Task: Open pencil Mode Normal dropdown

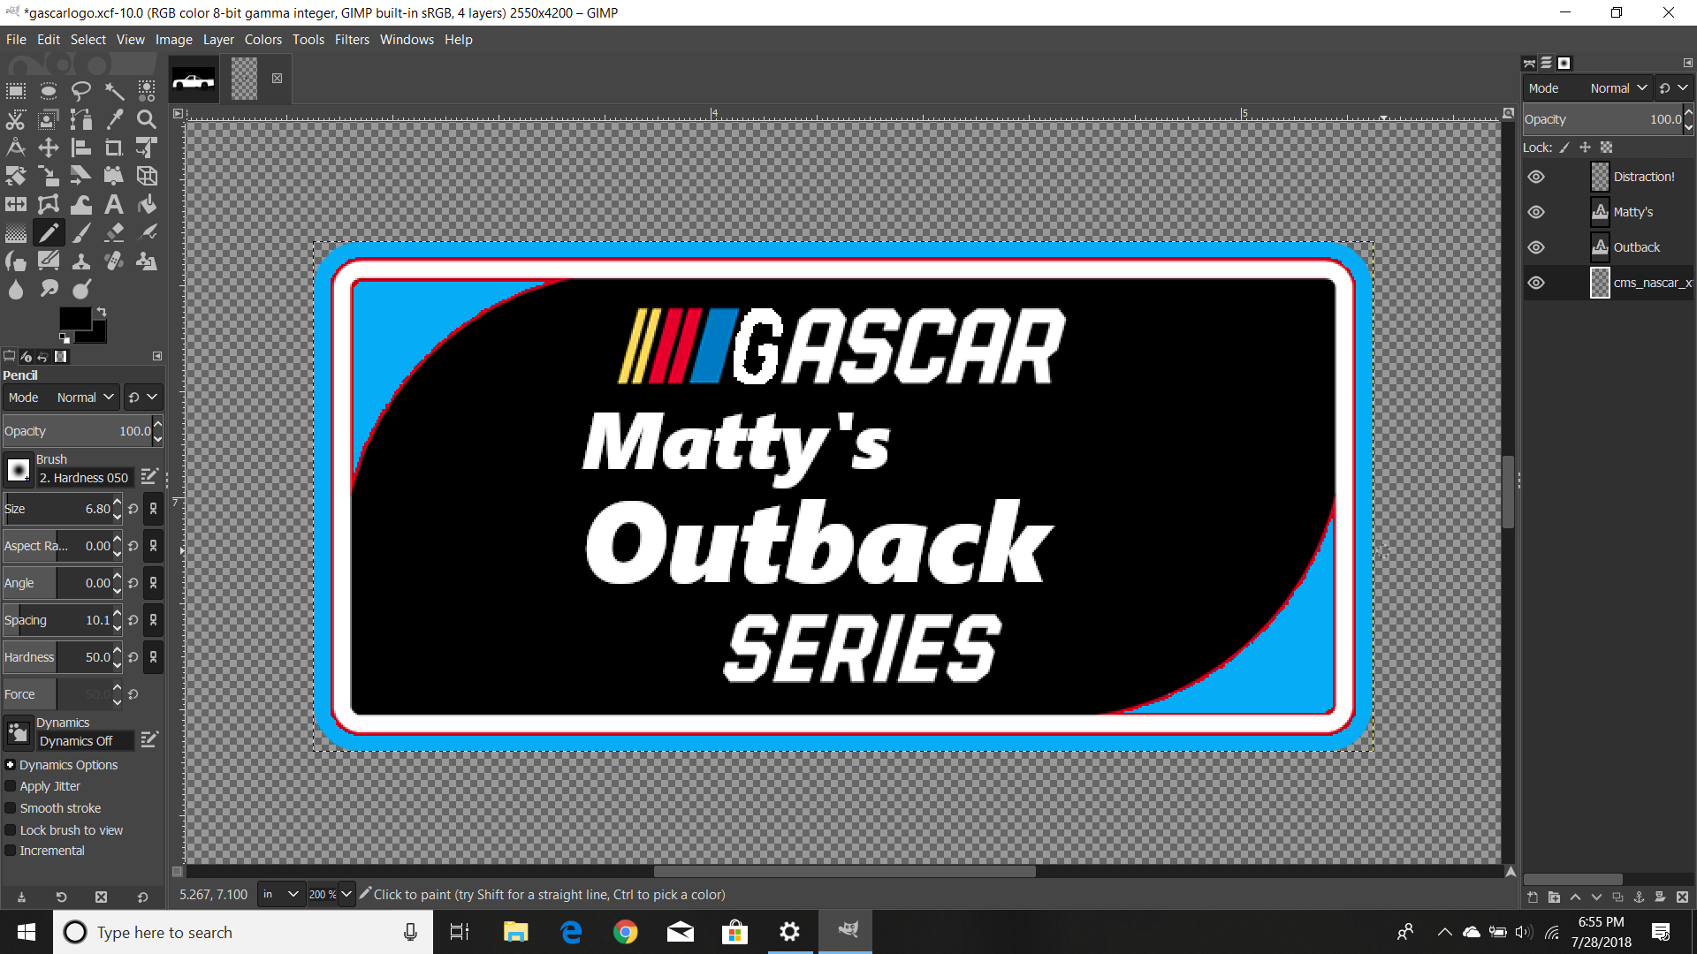Action: pos(60,397)
